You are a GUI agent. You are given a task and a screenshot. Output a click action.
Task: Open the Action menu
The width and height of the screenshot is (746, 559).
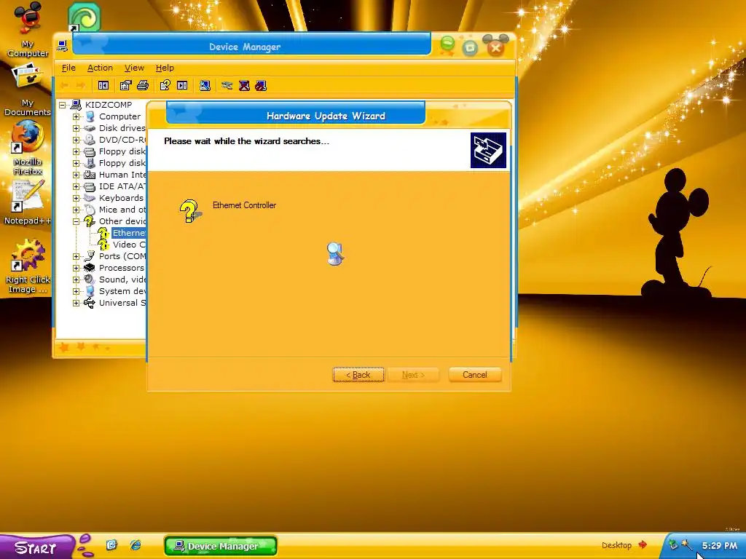pos(100,68)
